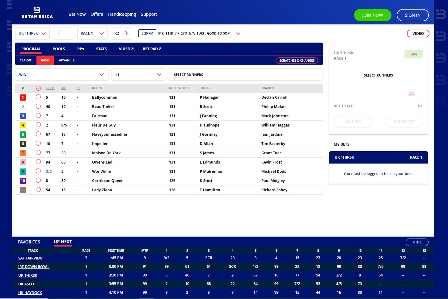Select BASIC program view
The image size is (448, 299).
pyautogui.click(x=45, y=60)
